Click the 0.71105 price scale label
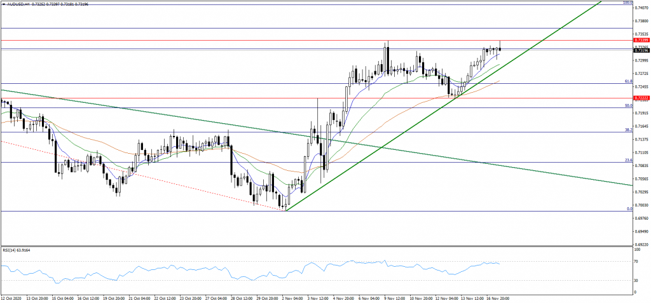651x303 pixels. pos(641,152)
